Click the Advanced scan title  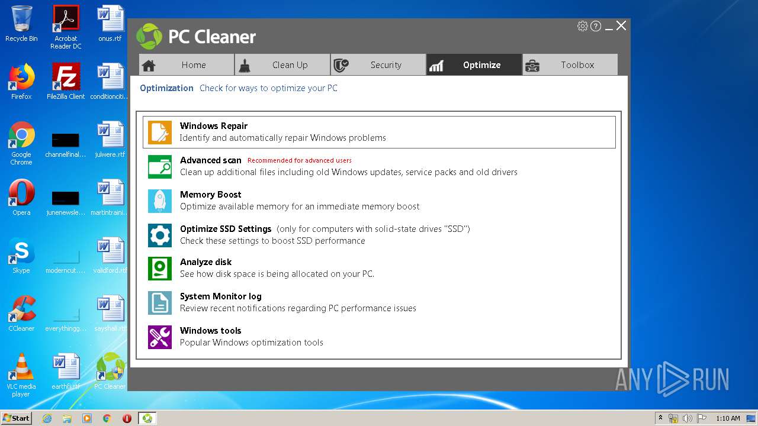point(211,160)
